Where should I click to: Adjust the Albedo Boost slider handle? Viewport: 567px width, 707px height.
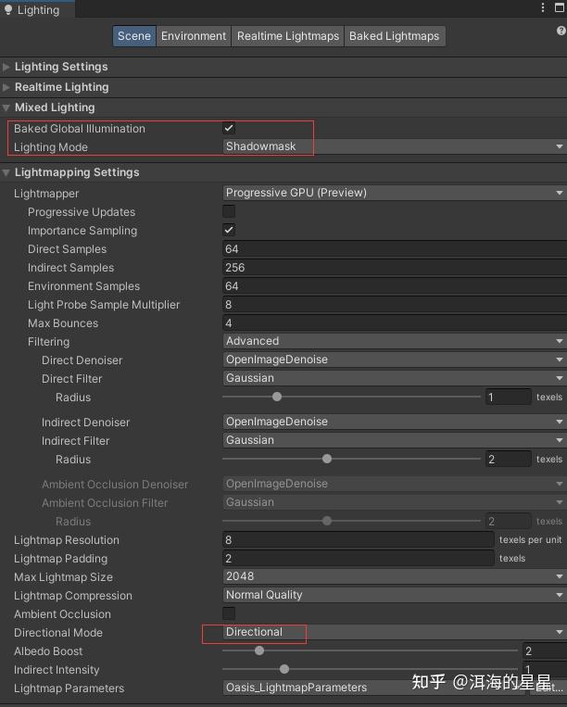259,650
